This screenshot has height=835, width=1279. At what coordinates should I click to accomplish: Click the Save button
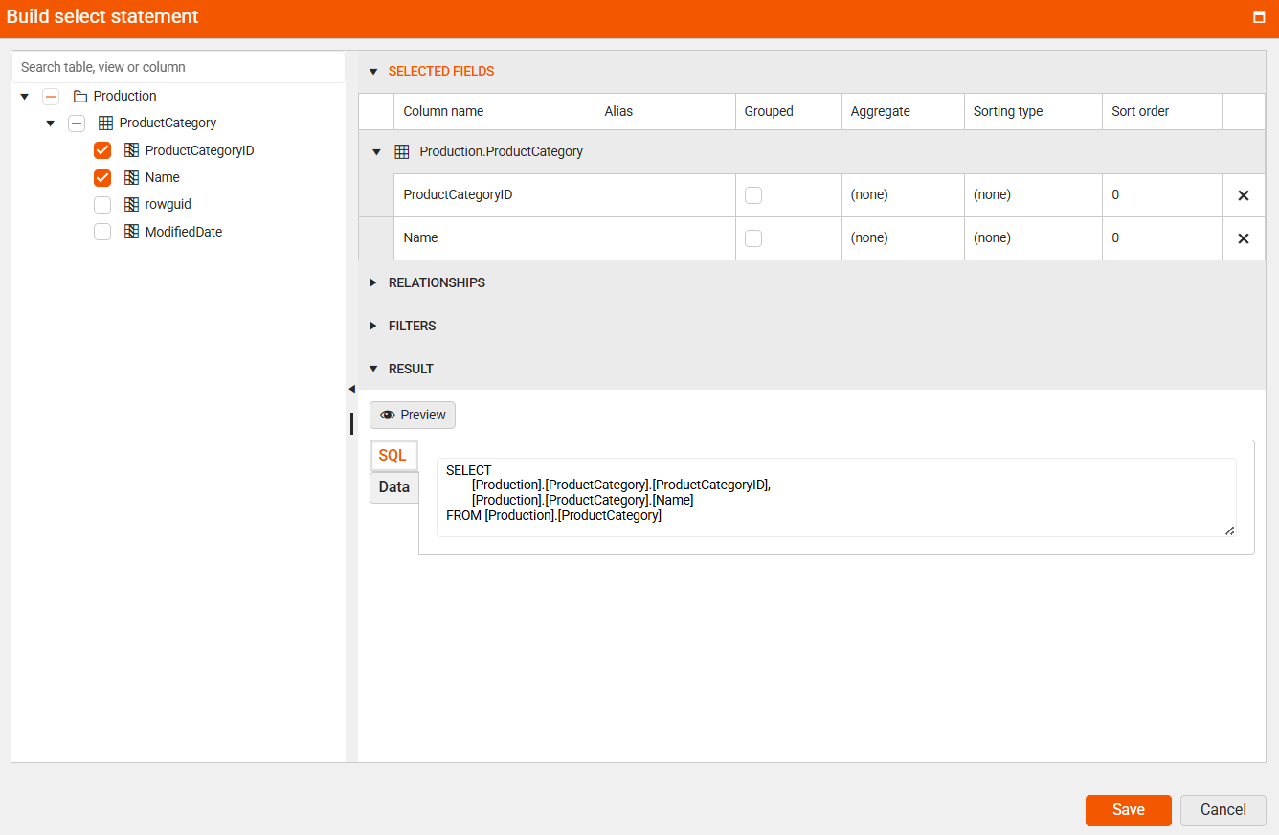click(1128, 810)
